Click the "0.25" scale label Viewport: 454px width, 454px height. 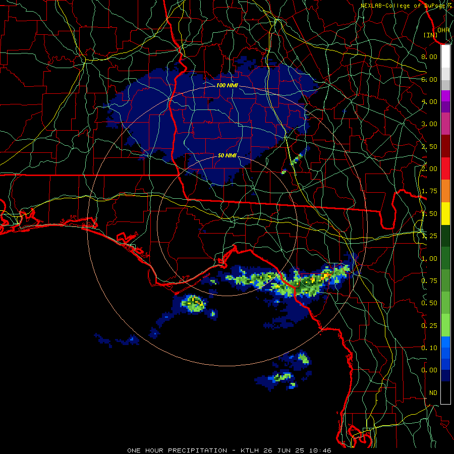pyautogui.click(x=429, y=325)
